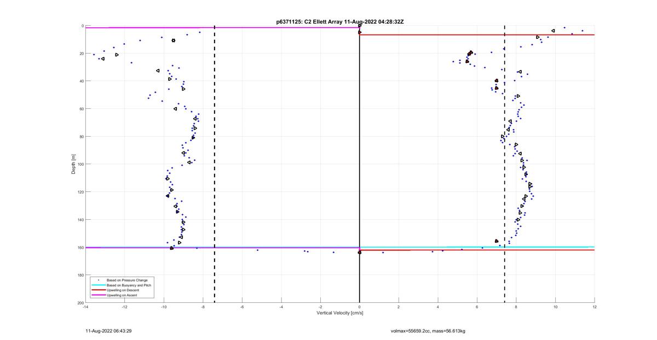Click the magenta line sample in the legend

tap(99, 295)
